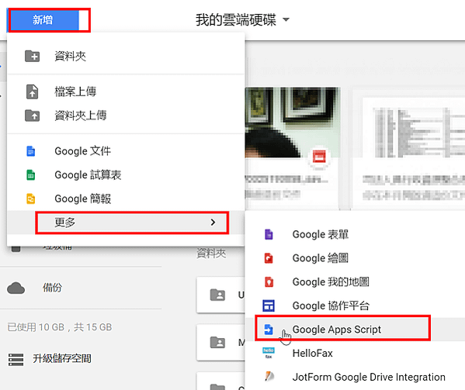Click the 新增 (New) button
465x390 pixels.
click(43, 20)
